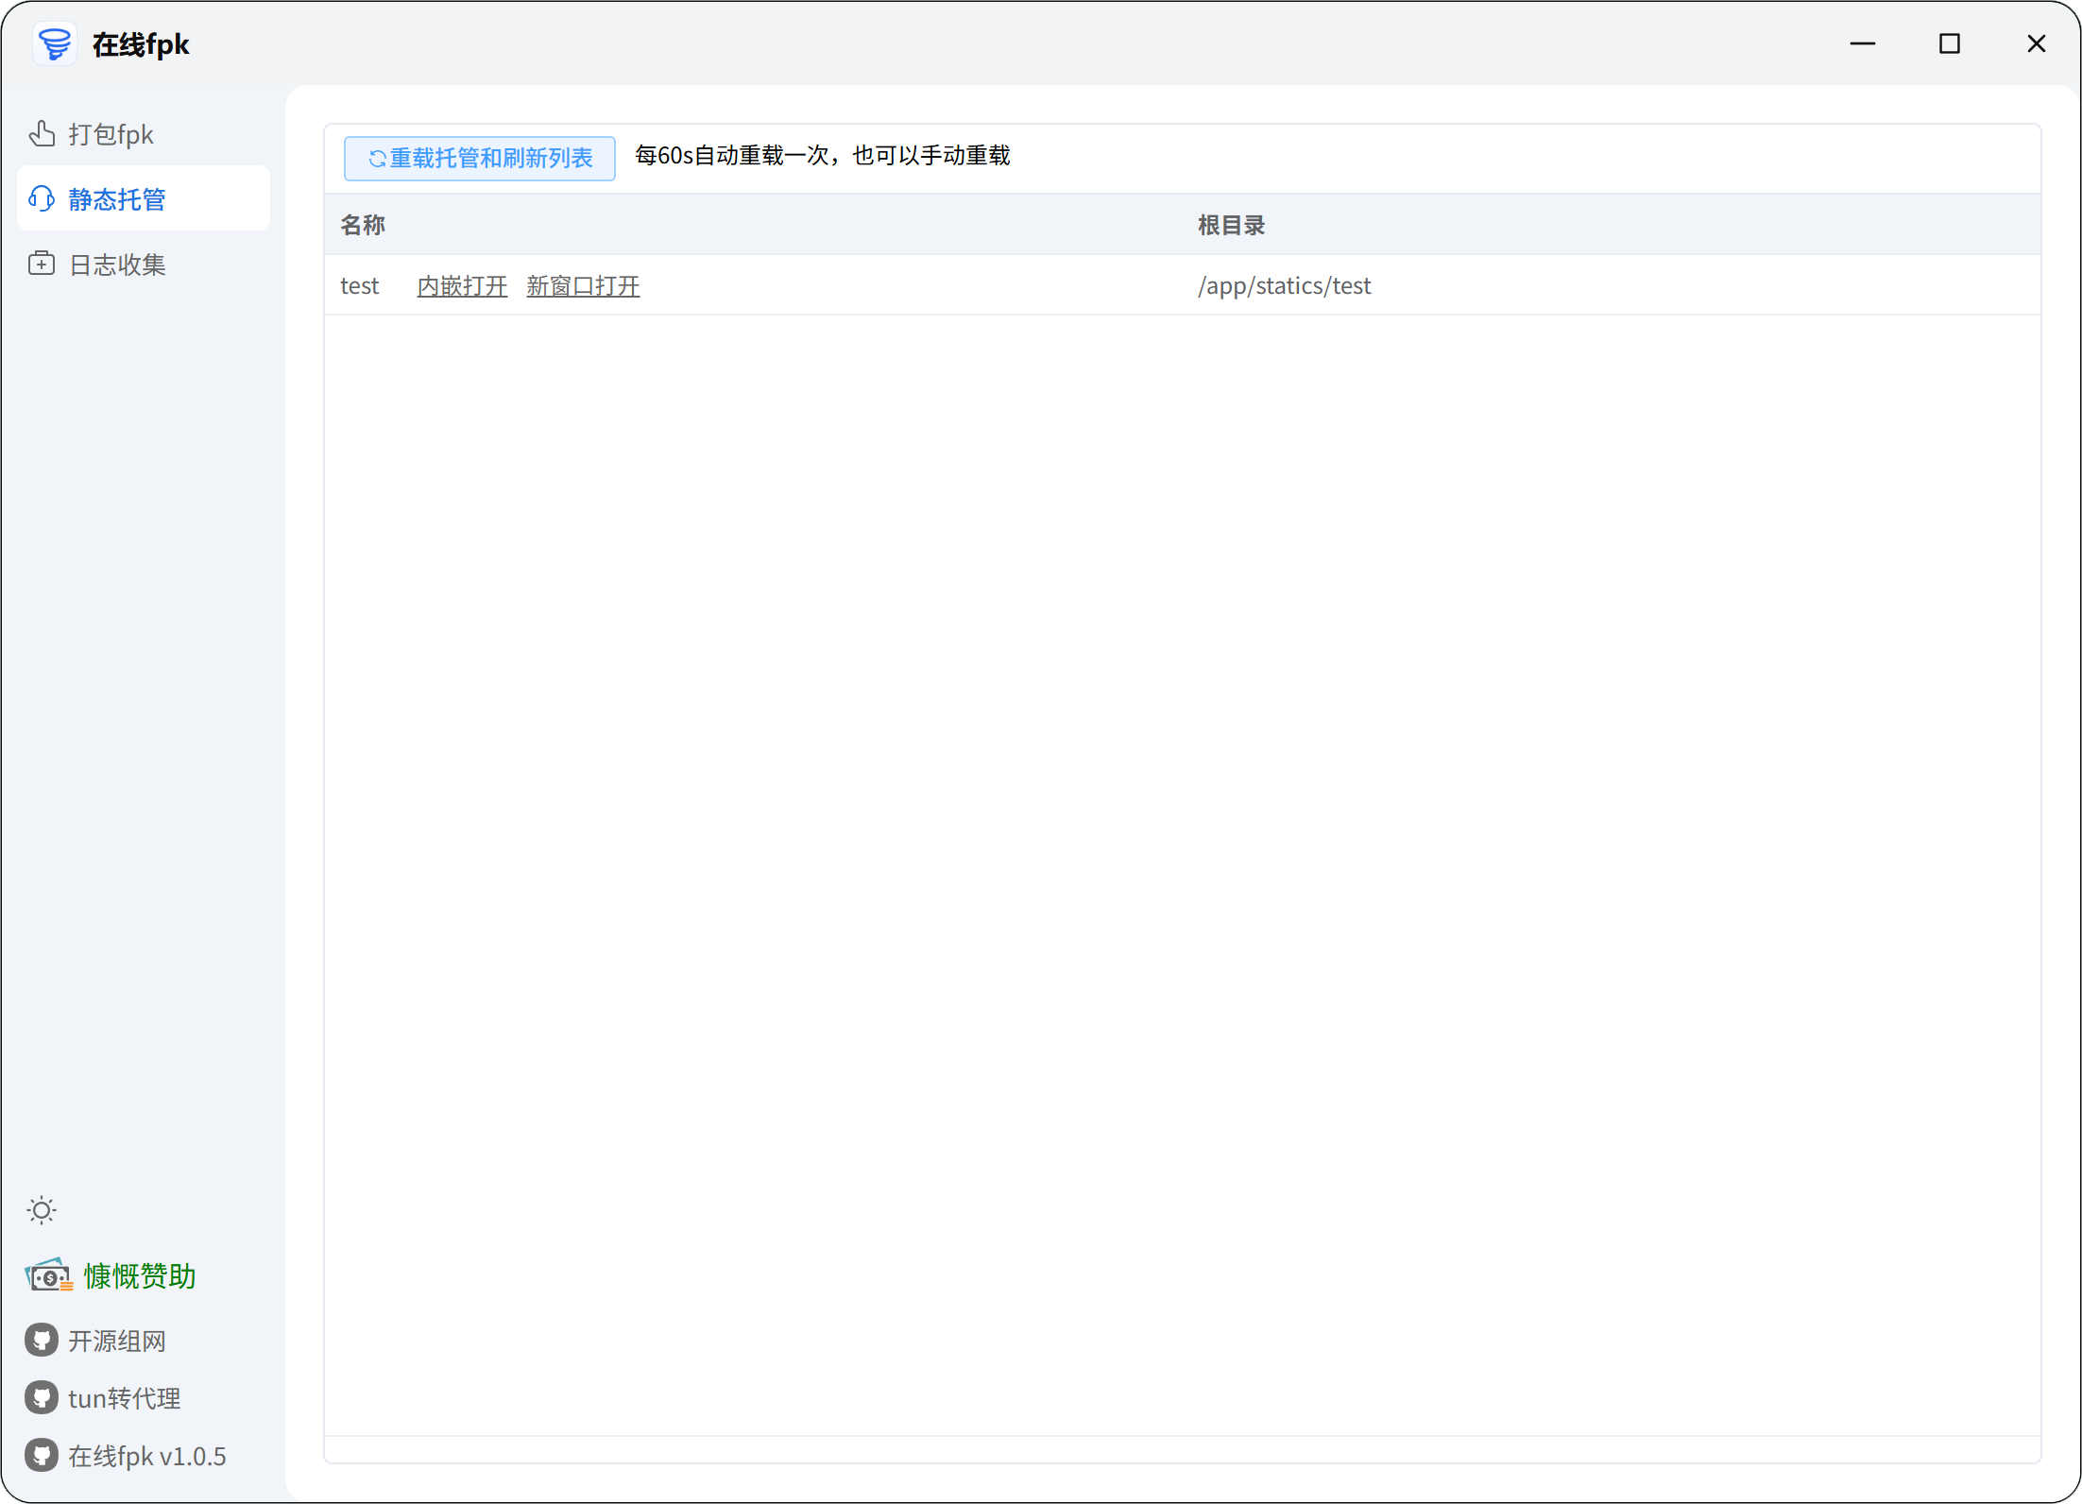The height and width of the screenshot is (1504, 2082).
Task: Click the GitHub icon beside 开源组网
Action: click(x=41, y=1339)
